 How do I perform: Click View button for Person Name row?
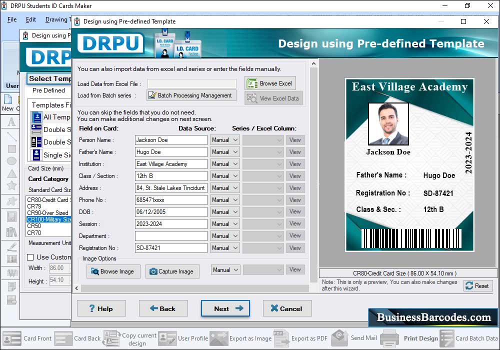pyautogui.click(x=295, y=140)
